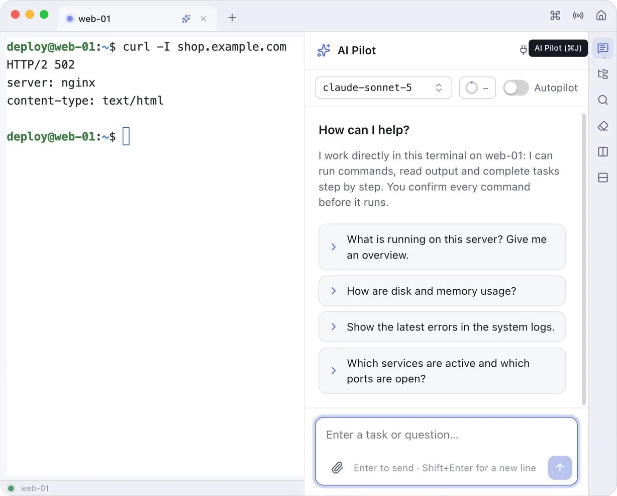This screenshot has width=617, height=496.
Task: Click the 'content-type: text/html' line
Action: click(85, 101)
